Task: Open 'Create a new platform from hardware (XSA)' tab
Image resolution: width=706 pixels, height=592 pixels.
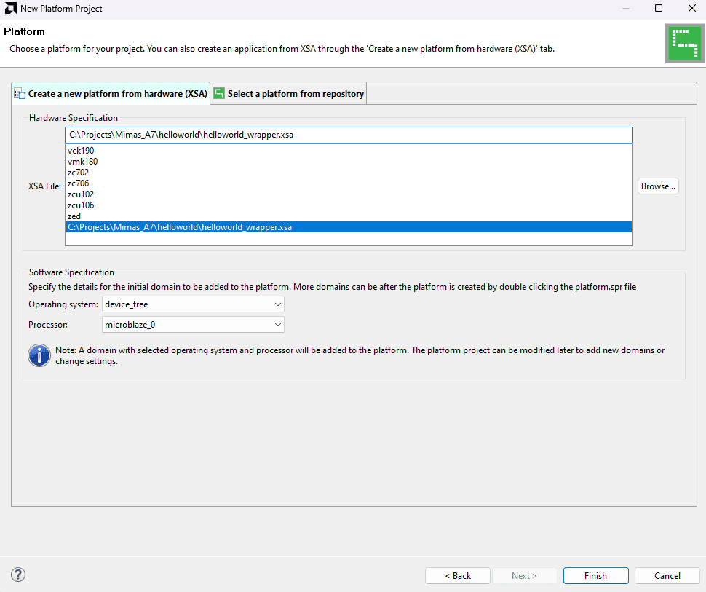Action: click(111, 94)
